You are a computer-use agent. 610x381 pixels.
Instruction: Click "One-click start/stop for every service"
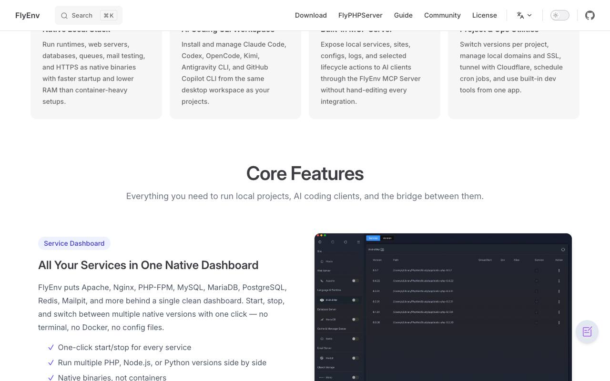(x=124, y=347)
